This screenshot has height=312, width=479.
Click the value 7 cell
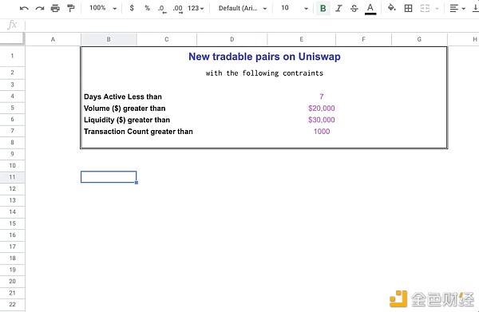[x=322, y=97]
